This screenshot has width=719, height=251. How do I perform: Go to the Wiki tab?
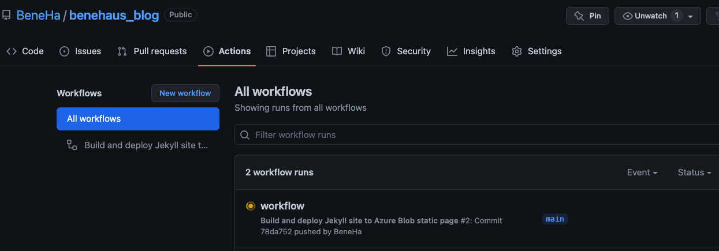coord(348,51)
